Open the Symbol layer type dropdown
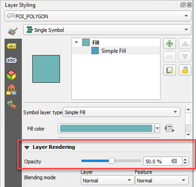This screenshot has height=187, width=196. [121, 112]
